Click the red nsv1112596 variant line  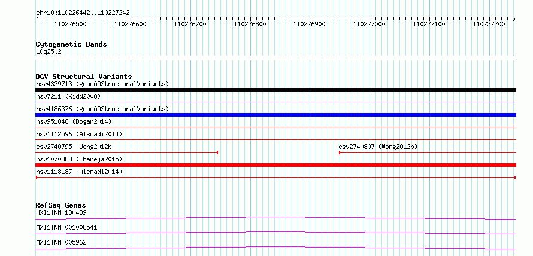tap(275, 139)
